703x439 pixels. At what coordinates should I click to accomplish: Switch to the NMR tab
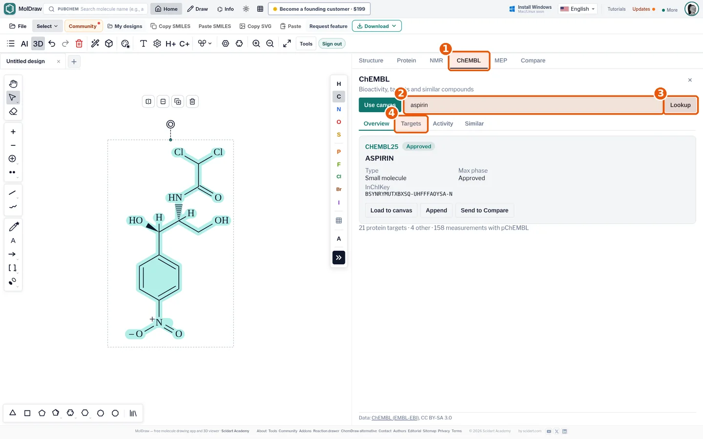click(x=436, y=60)
